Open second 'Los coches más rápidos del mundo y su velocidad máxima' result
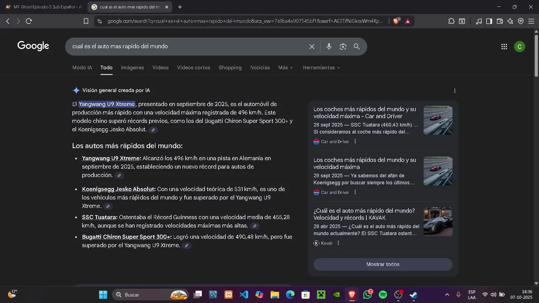539x303 pixels. pos(365,164)
